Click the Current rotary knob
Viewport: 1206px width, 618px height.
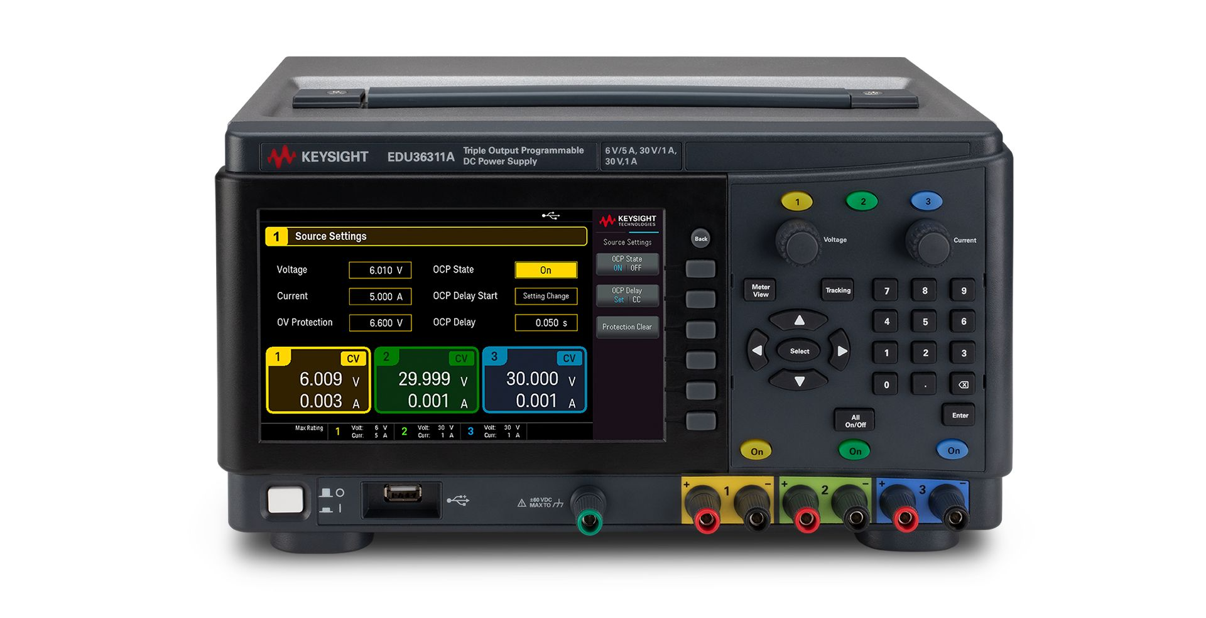pyautogui.click(x=928, y=243)
